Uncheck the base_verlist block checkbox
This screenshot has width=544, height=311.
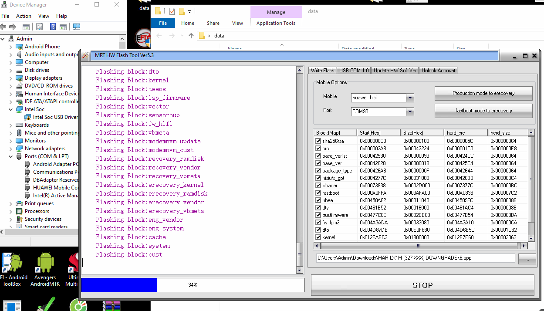pos(318,156)
